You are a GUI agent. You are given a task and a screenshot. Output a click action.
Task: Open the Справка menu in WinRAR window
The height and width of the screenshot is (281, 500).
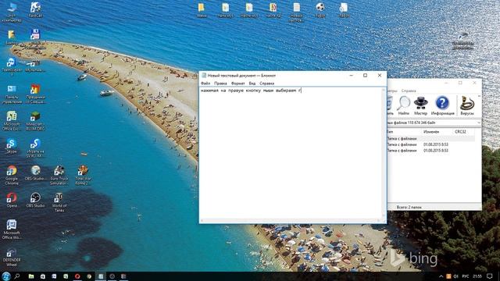coord(409,91)
